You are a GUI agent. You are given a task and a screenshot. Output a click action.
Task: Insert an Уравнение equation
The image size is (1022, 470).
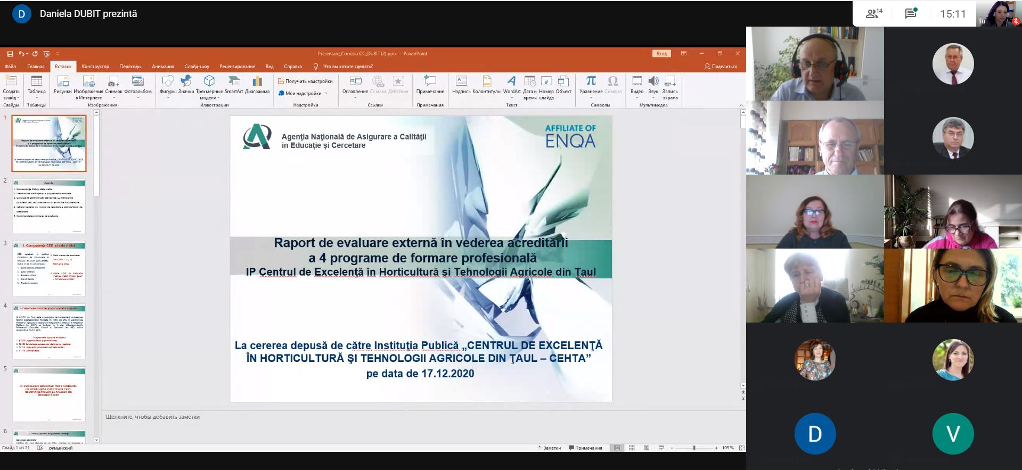[x=591, y=86]
